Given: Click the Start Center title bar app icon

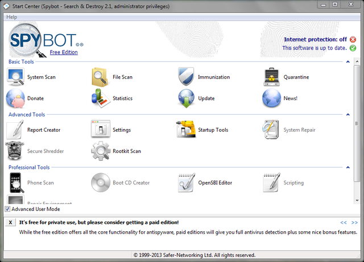Looking at the screenshot, I should click(7, 6).
